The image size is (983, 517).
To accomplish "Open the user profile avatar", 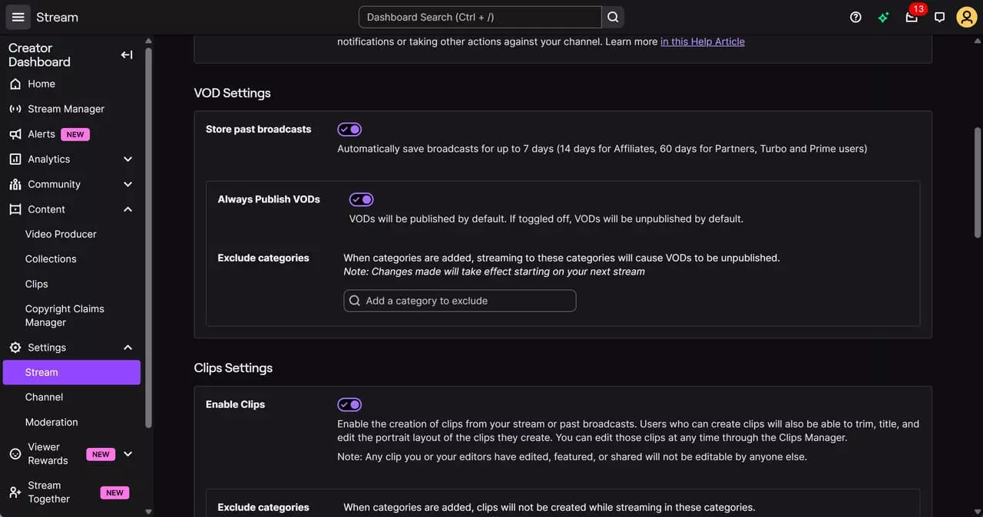I will point(966,17).
